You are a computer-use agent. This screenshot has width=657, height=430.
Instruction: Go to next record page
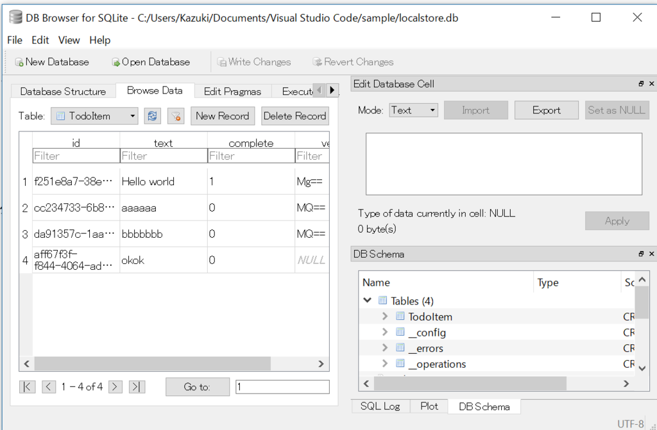click(115, 387)
